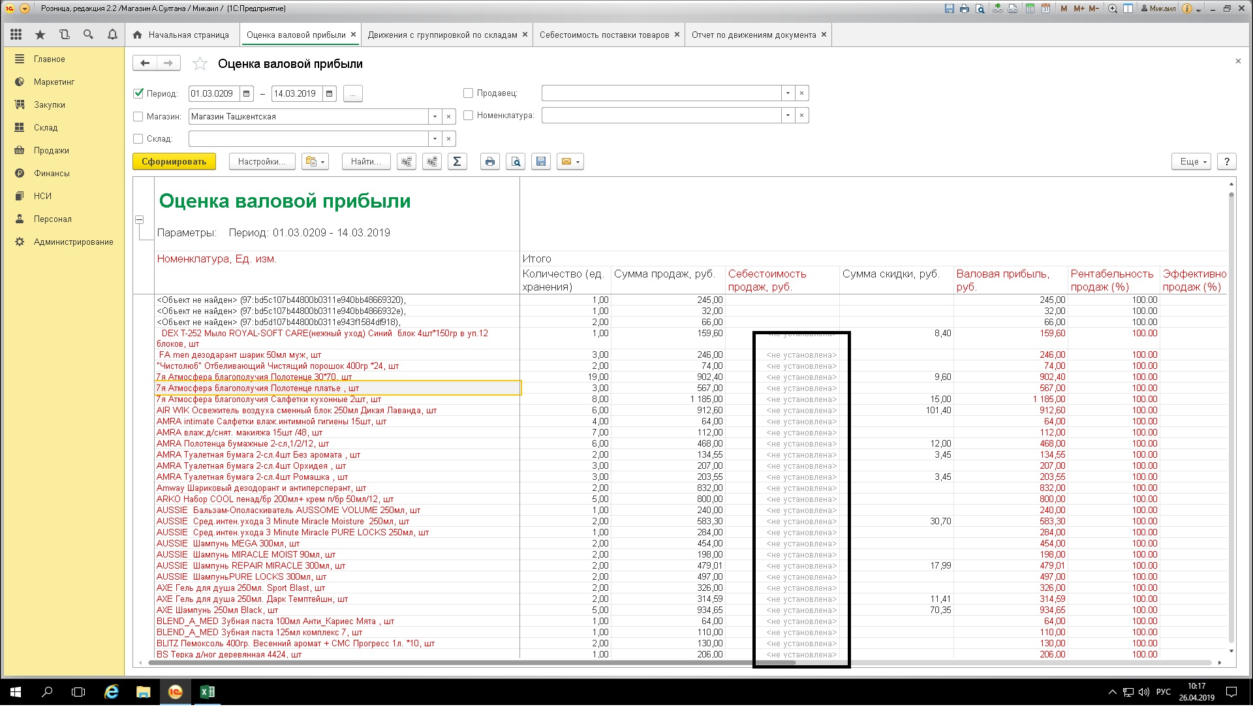Click the sum (Σ) toolbar icon

click(457, 162)
